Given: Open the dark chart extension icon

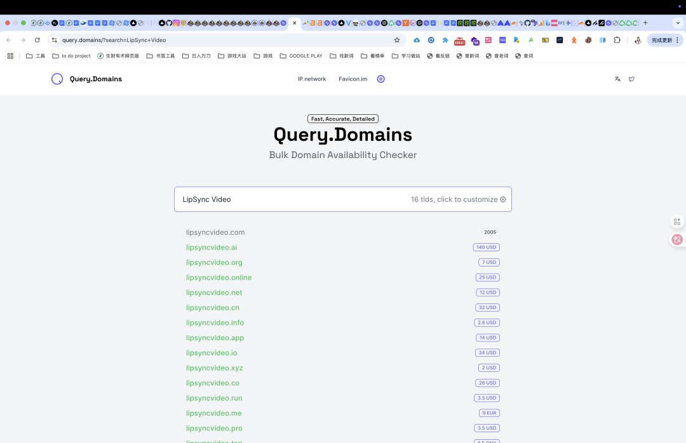Looking at the screenshot, I should point(560,40).
